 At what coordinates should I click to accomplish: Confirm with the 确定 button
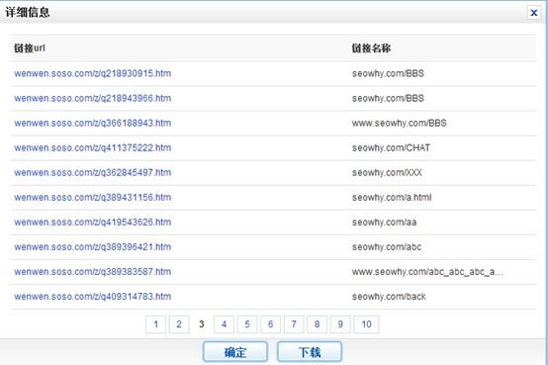(235, 352)
